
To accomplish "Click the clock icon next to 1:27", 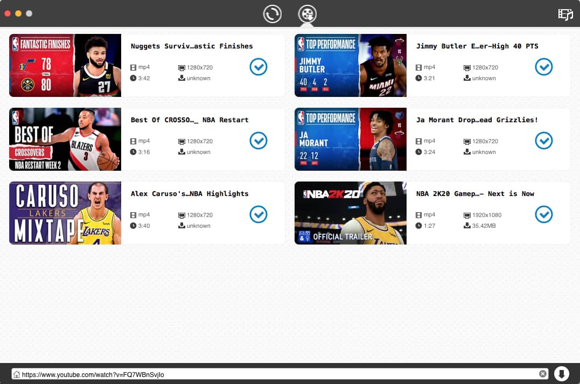I will tap(419, 225).
